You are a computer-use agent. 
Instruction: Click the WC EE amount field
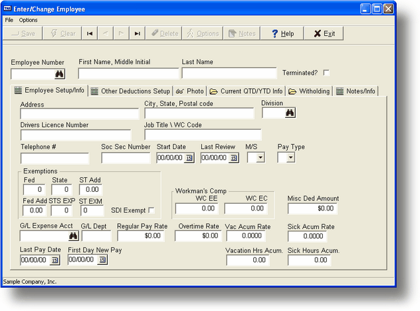196,208
